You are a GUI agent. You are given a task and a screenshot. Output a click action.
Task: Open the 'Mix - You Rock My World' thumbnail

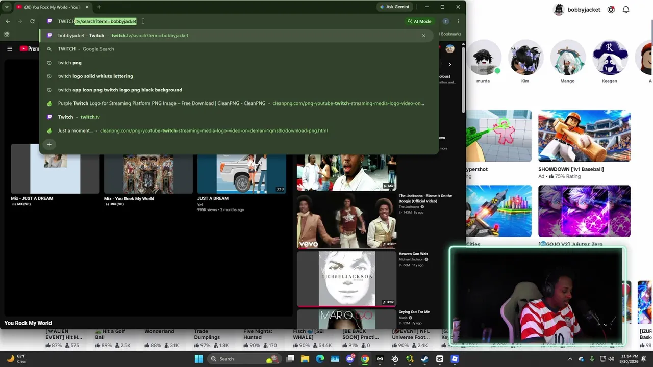[148, 173]
